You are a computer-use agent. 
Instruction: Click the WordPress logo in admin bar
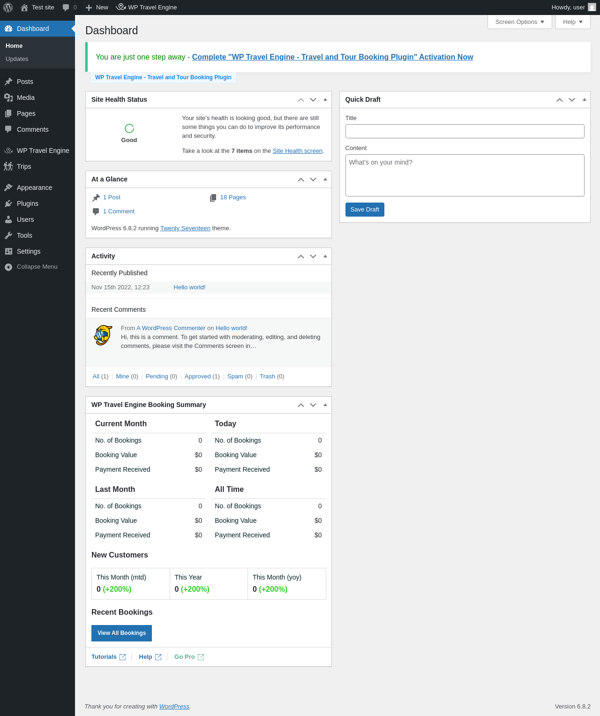click(x=8, y=8)
